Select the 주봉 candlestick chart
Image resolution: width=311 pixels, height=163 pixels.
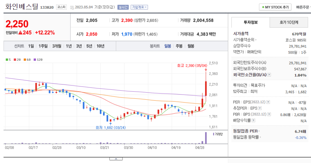pyautogui.click(x=179, y=46)
